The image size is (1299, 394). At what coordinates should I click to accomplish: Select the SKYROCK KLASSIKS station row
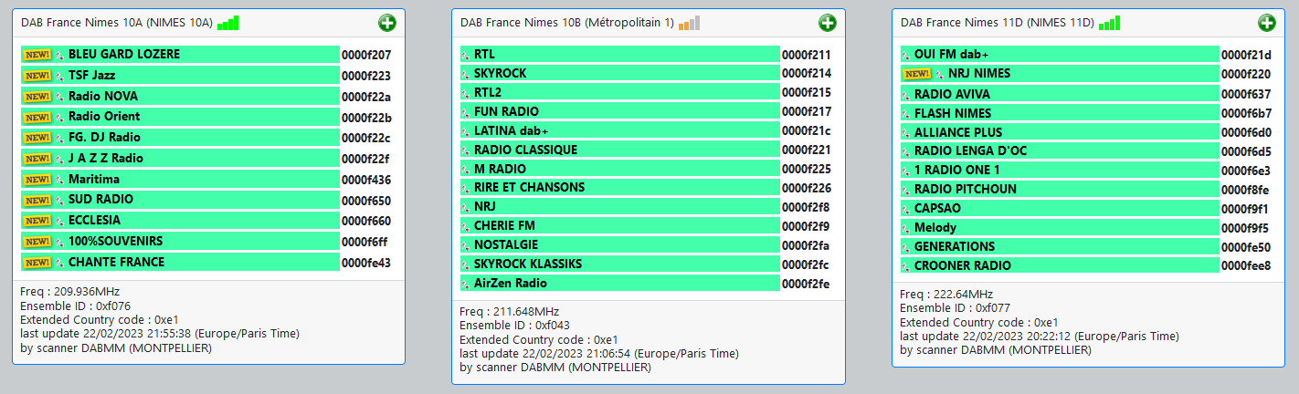click(620, 264)
